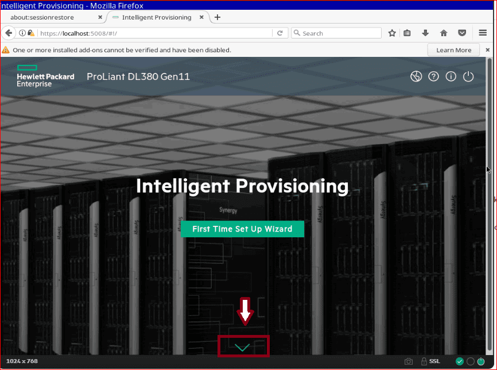Open the Pocket icon in toolbar
This screenshot has height=370, width=497.
[x=462, y=33]
